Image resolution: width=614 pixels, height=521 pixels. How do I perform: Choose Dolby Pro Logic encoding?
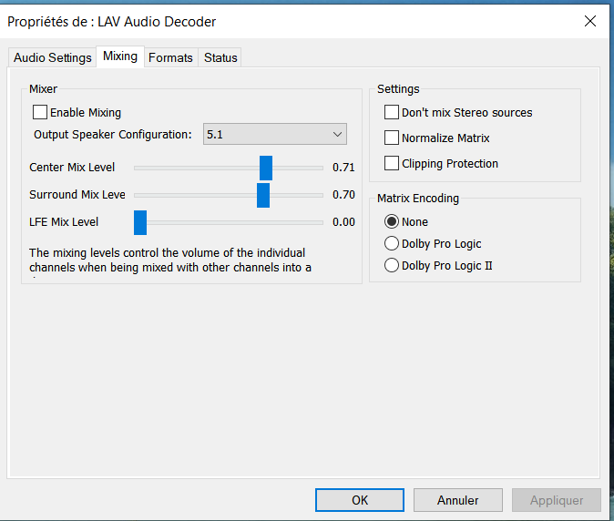click(x=392, y=243)
